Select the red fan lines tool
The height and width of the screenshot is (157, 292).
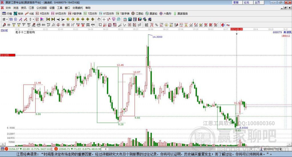point(105,25)
